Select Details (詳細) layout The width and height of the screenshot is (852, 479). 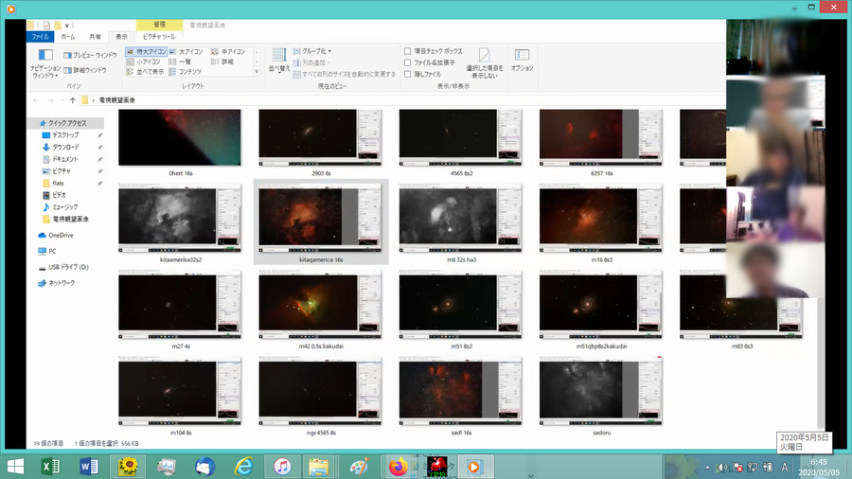222,62
